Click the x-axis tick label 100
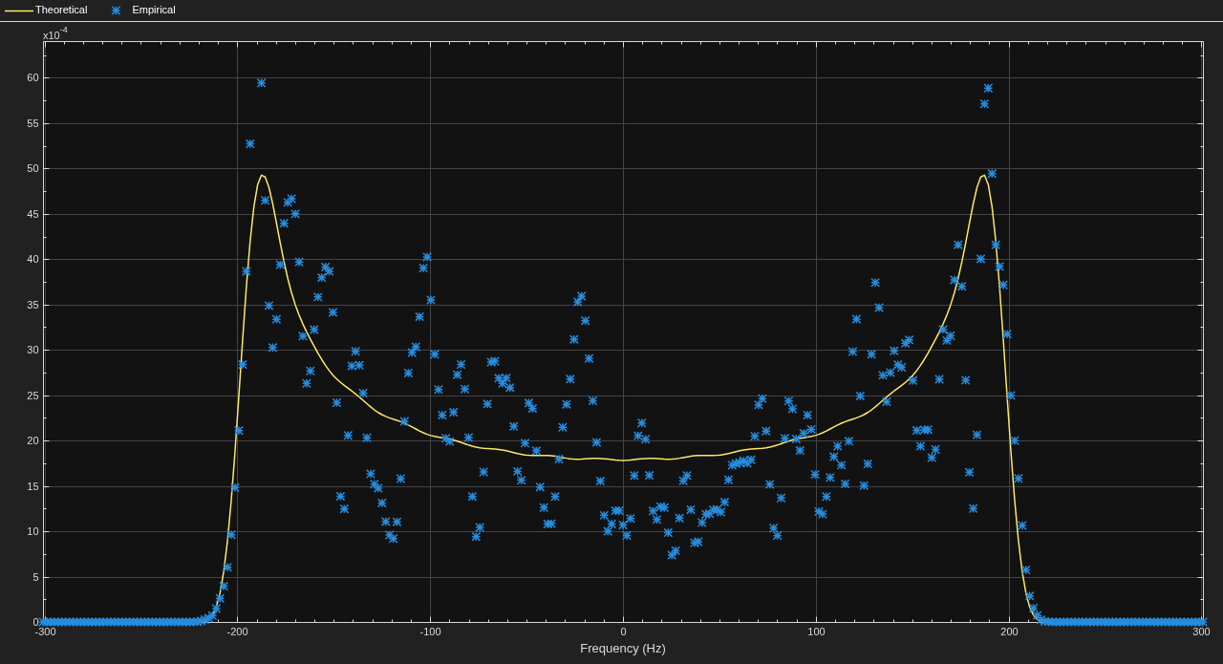Image resolution: width=1223 pixels, height=664 pixels. click(816, 631)
